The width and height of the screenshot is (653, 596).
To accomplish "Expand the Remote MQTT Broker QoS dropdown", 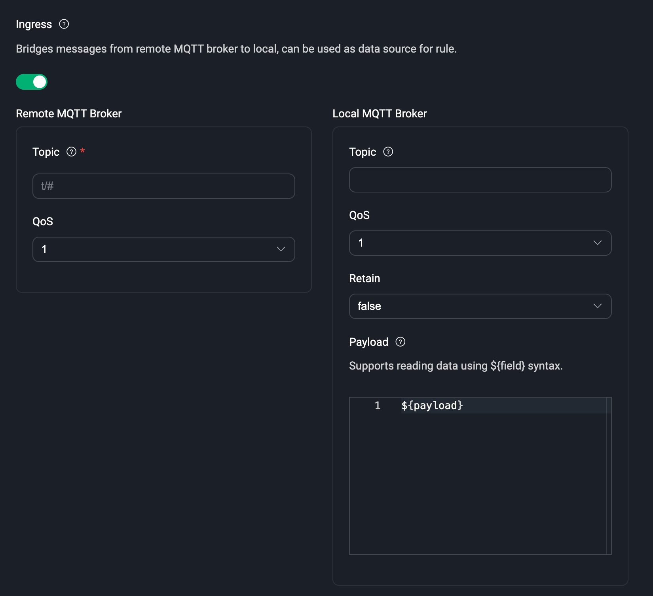I will (x=158, y=249).
